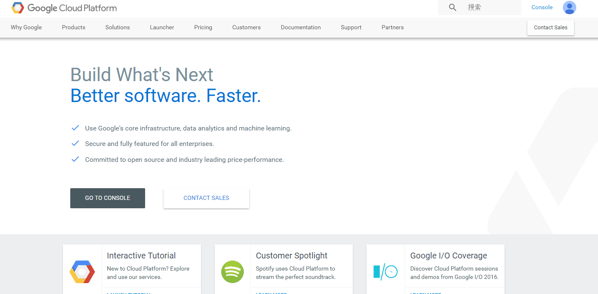This screenshot has width=598, height=294.
Task: Click the Console link at top right
Action: tap(542, 7)
